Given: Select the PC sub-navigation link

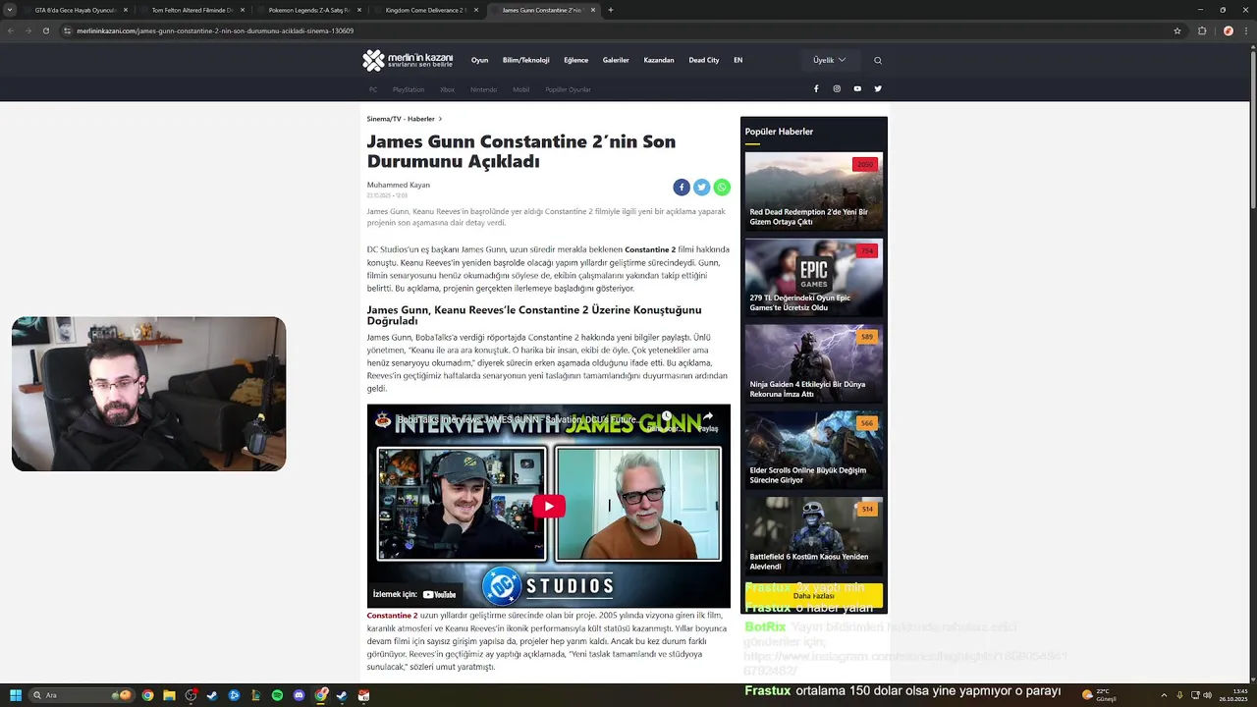Looking at the screenshot, I should pyautogui.click(x=373, y=89).
